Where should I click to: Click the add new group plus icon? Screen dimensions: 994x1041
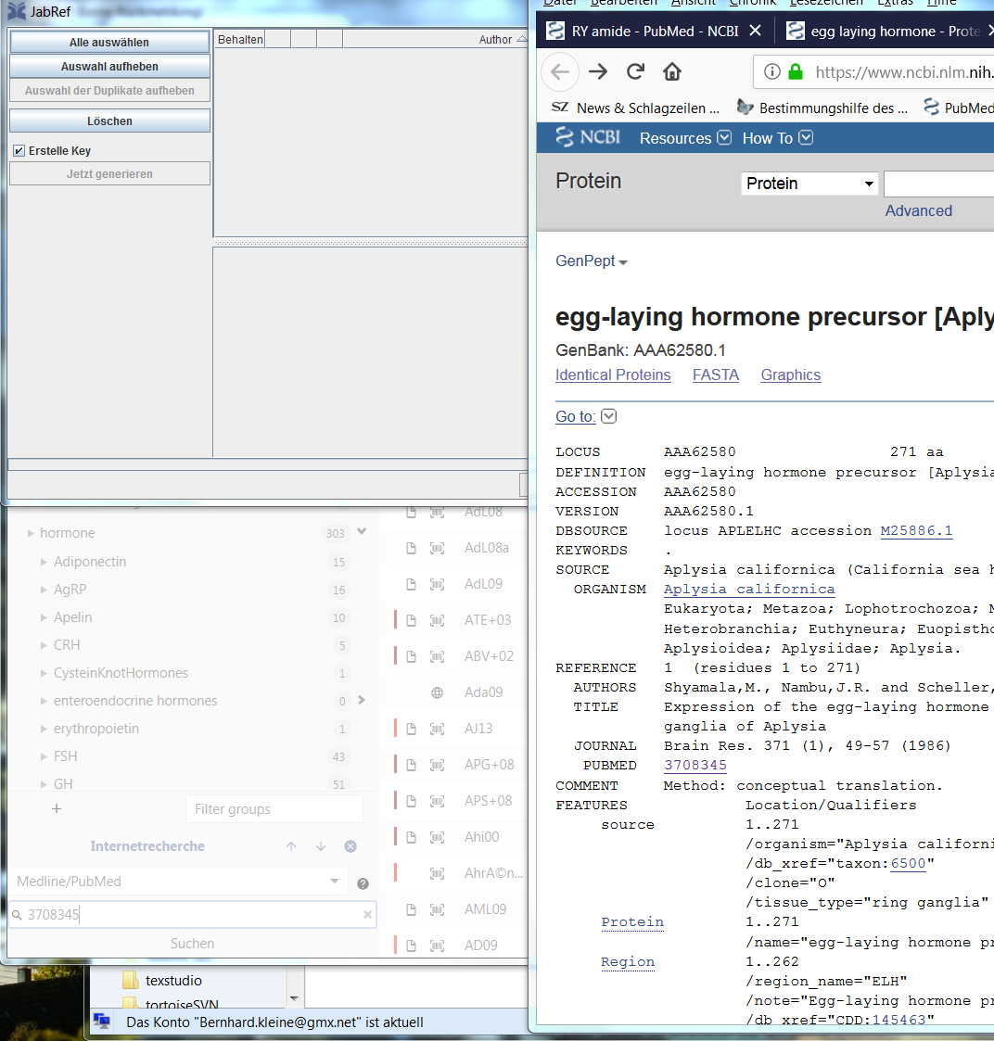56,807
